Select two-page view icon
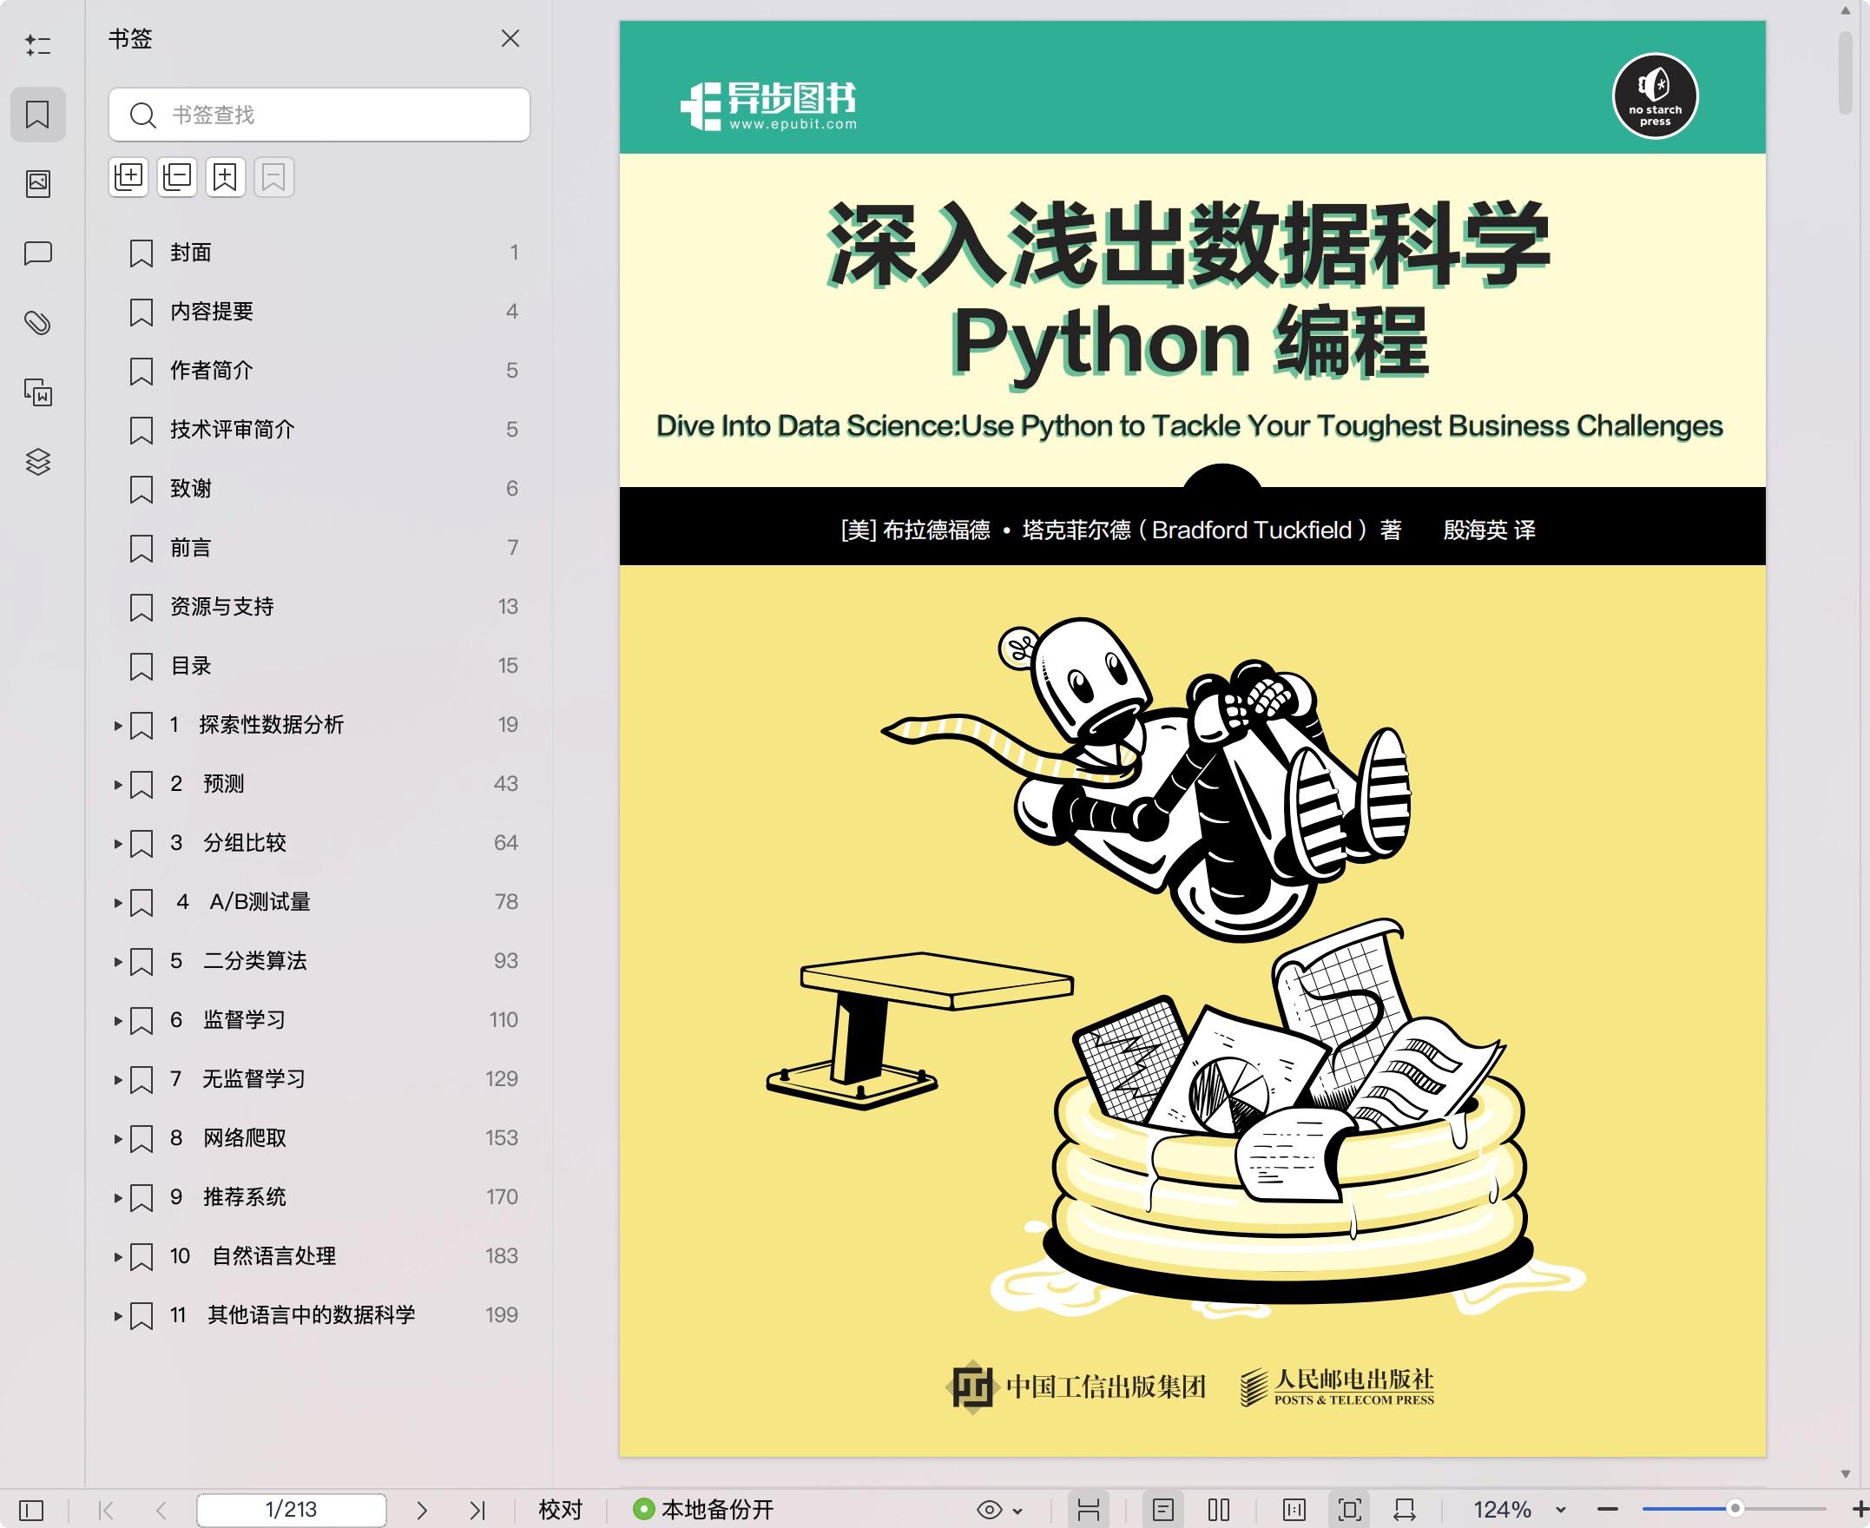1870x1528 pixels. (x=1219, y=1511)
